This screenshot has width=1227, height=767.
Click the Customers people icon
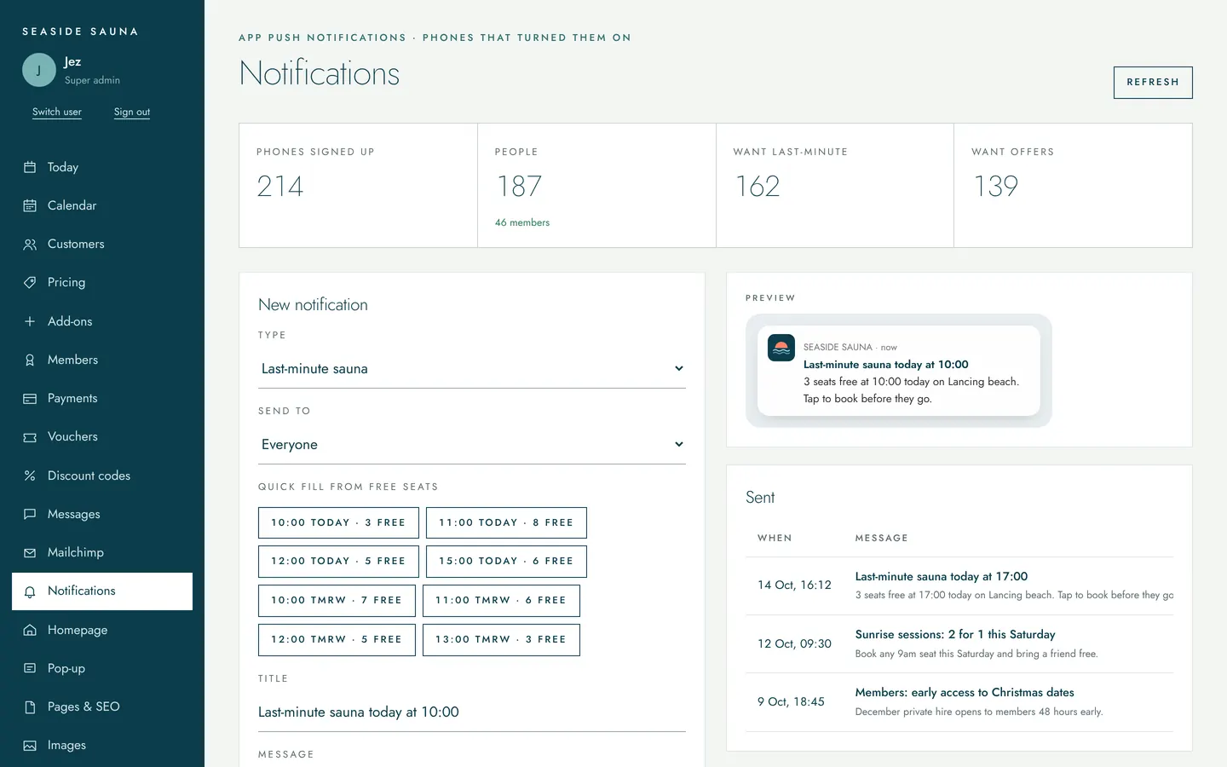tap(30, 245)
